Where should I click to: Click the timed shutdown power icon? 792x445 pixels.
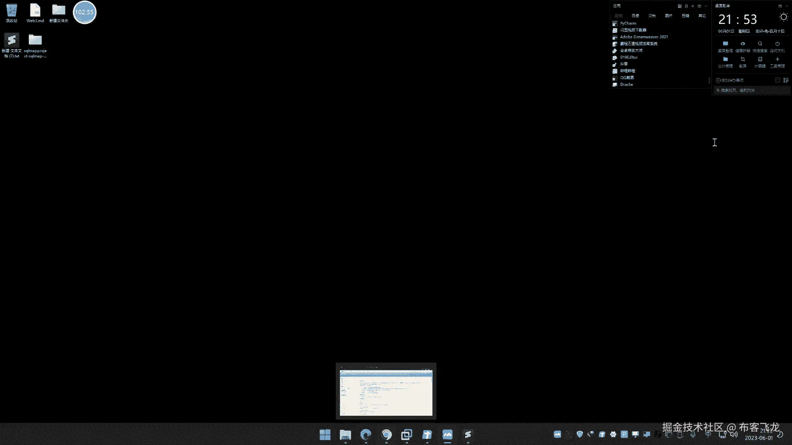[x=777, y=44]
